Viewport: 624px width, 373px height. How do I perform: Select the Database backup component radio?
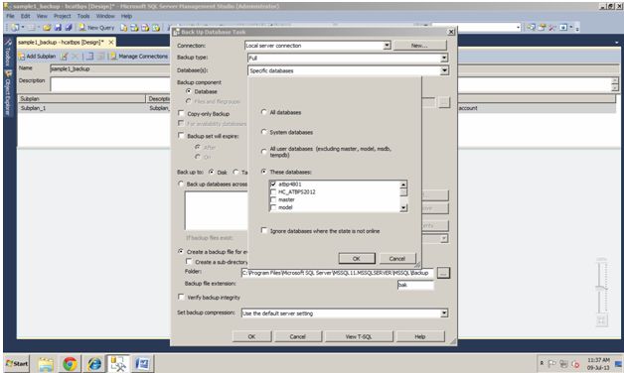[189, 91]
